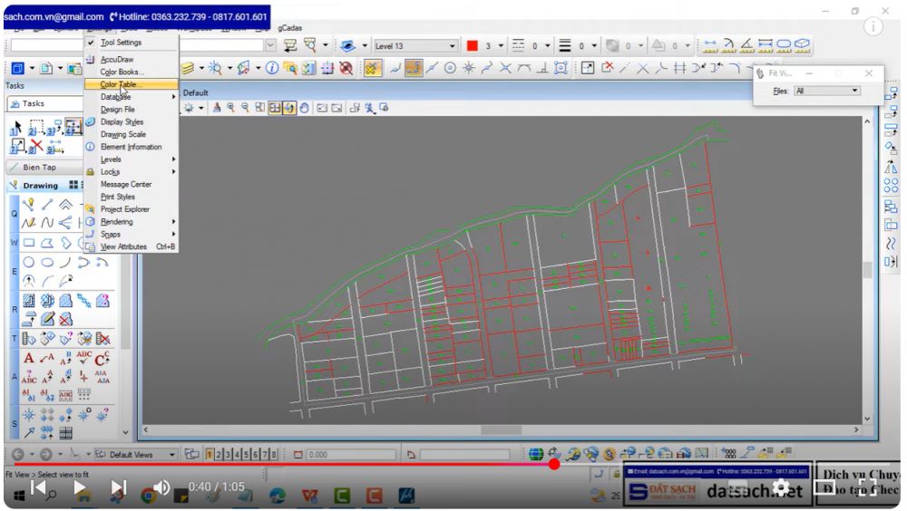Click the Place Text 'A' tool
The image size is (907, 511).
(x=29, y=358)
